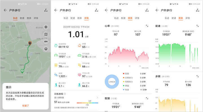
Task: Tap the 最大步频 136 value
Action: coord(188,85)
